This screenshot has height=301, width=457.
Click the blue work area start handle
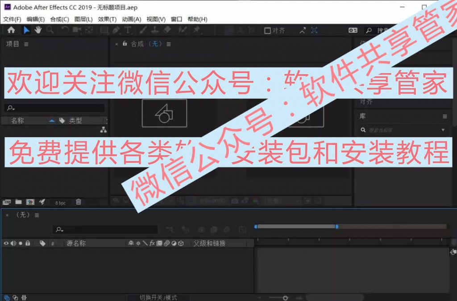[256, 226]
